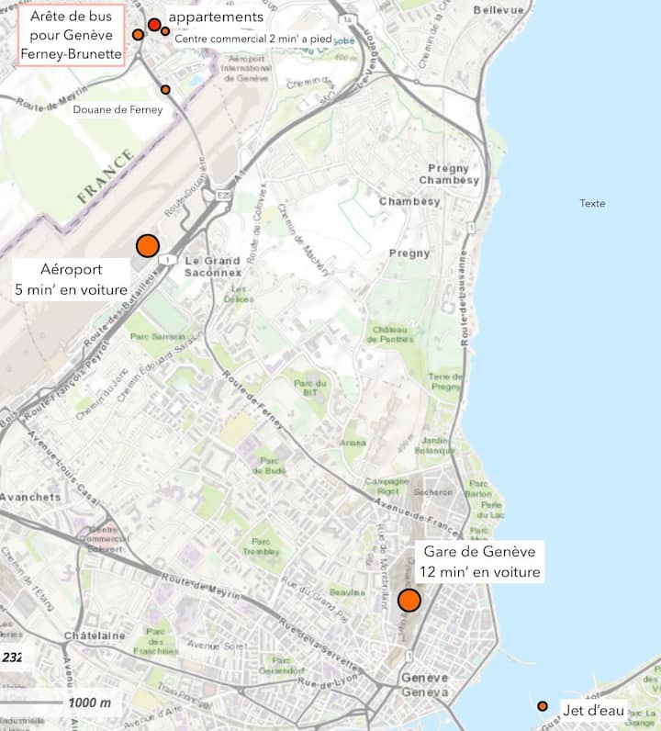Click the 'Aéroport 5 min' en voiture' label

[x=71, y=280]
